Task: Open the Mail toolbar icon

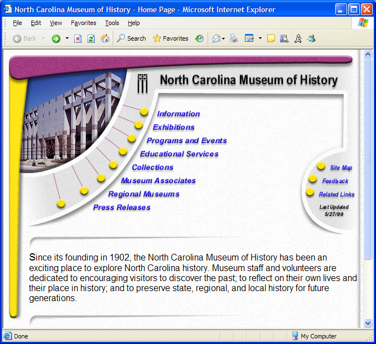Action: (216, 38)
